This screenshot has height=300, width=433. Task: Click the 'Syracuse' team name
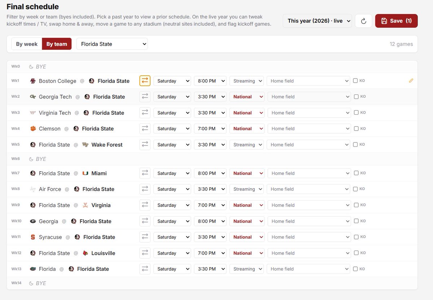[x=50, y=237]
